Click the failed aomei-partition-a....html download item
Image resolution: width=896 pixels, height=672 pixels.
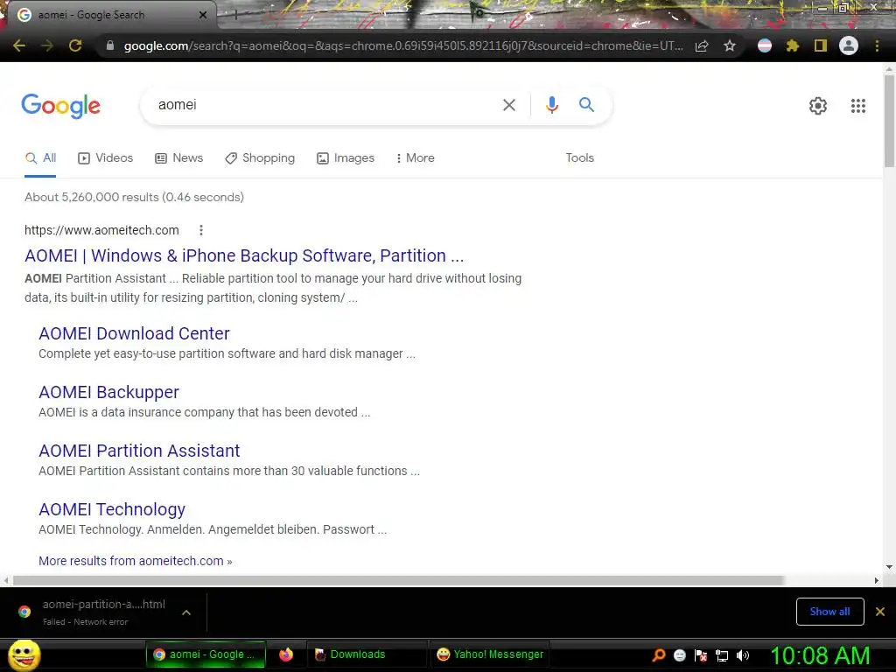click(x=104, y=612)
